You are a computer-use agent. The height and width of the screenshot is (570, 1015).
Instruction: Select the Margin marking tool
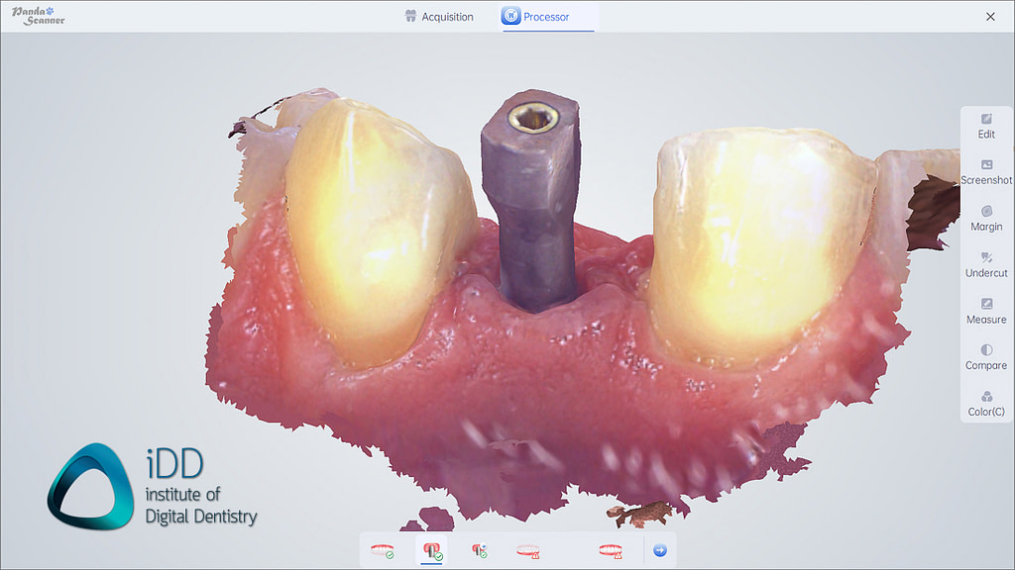pos(985,219)
